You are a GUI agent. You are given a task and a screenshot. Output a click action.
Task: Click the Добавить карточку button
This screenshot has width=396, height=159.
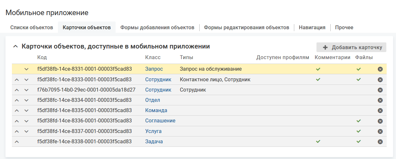coord(351,47)
